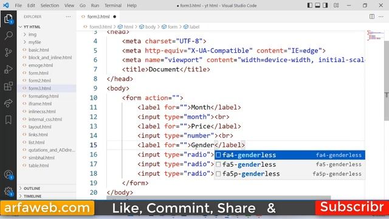Click body in the breadcrumb

click(150, 27)
